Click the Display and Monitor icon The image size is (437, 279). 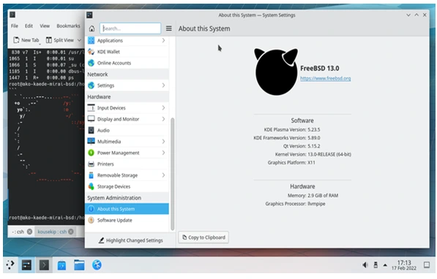[91, 119]
